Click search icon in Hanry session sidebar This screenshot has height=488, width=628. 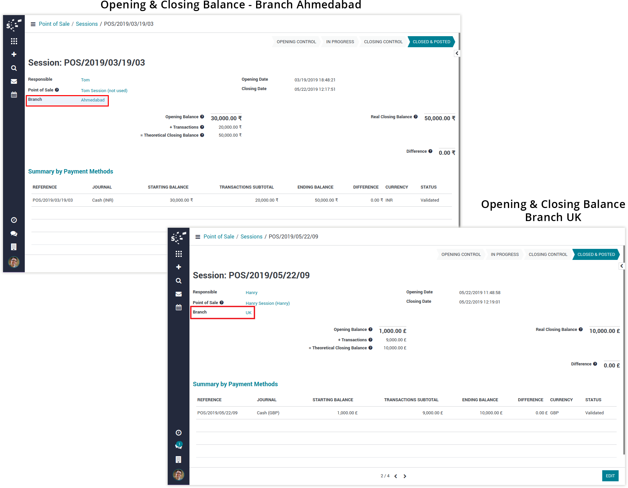click(178, 281)
